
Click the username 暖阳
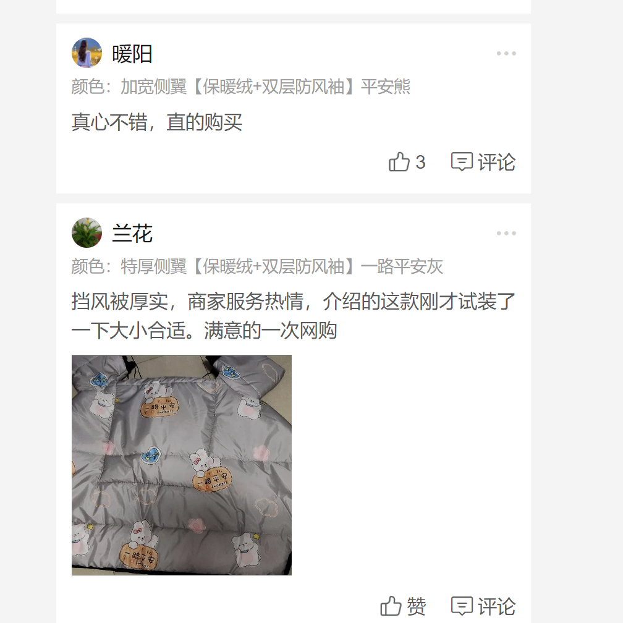(132, 54)
